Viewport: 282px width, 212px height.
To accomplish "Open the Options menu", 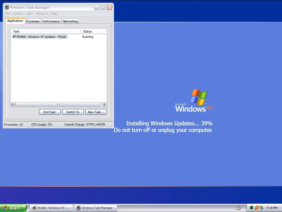I will [x=18, y=14].
